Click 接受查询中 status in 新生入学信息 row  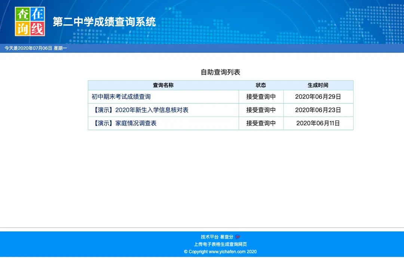[261, 110]
